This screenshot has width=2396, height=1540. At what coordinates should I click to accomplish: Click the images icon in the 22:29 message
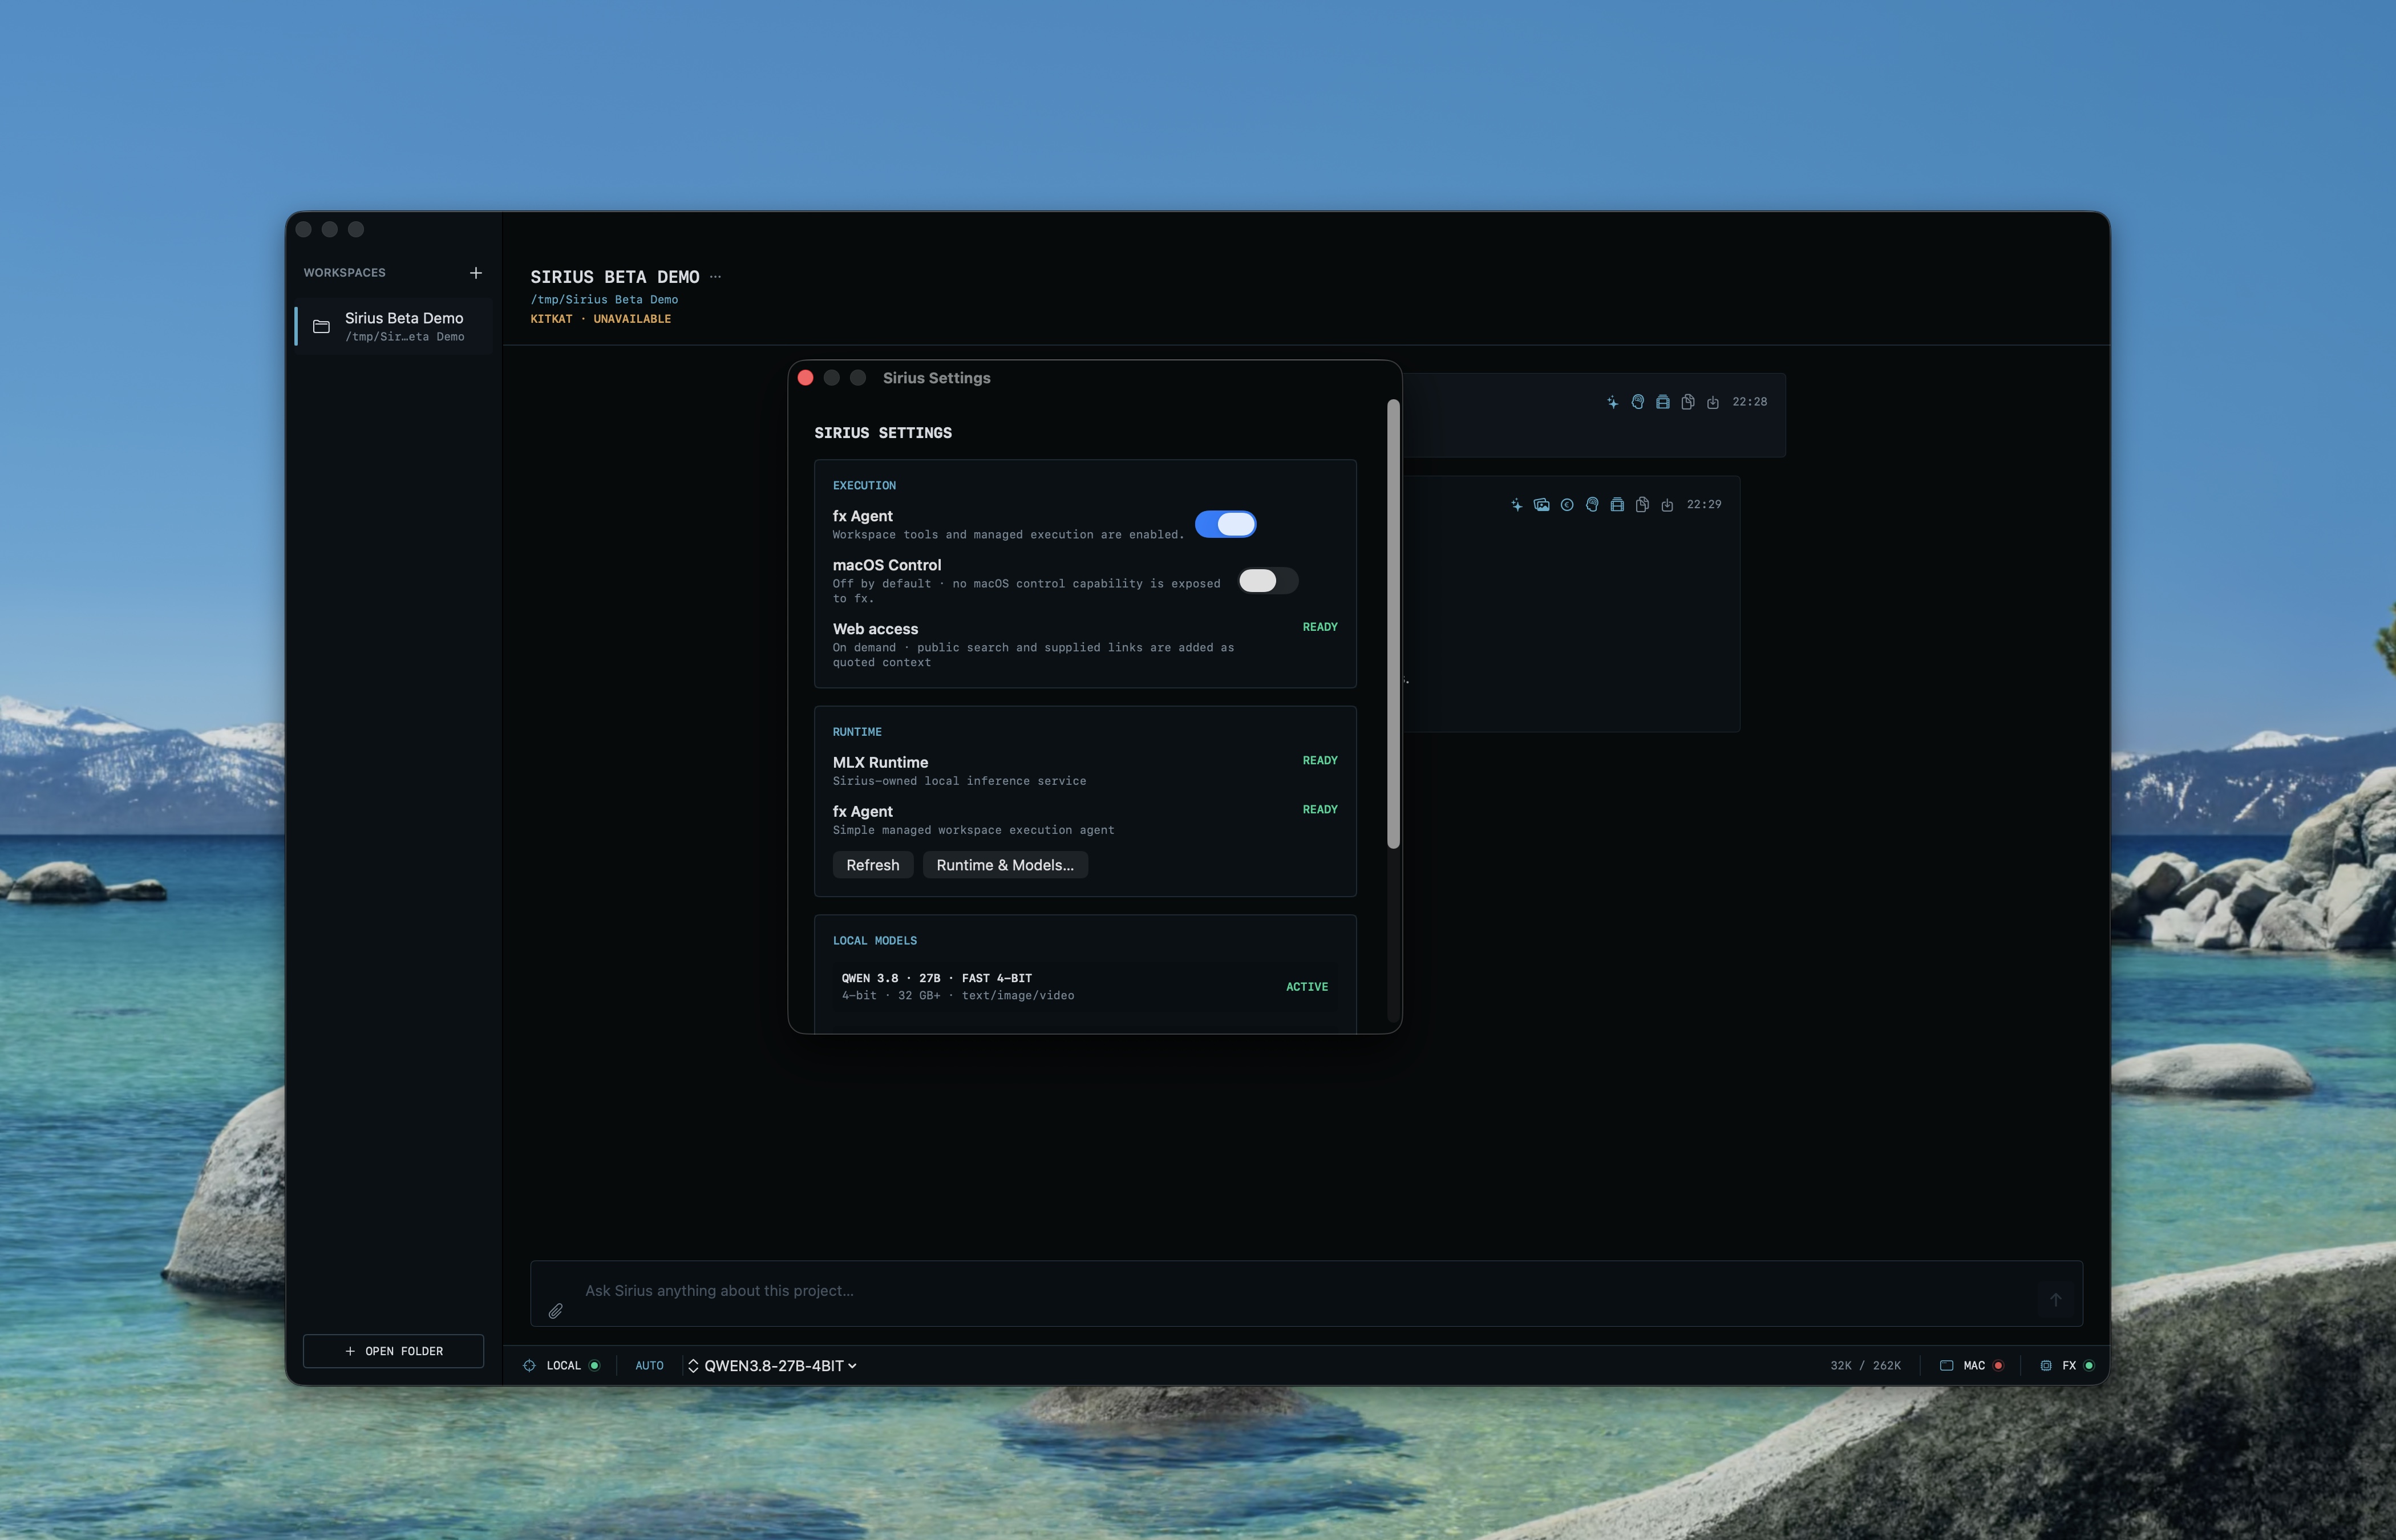coord(1541,505)
